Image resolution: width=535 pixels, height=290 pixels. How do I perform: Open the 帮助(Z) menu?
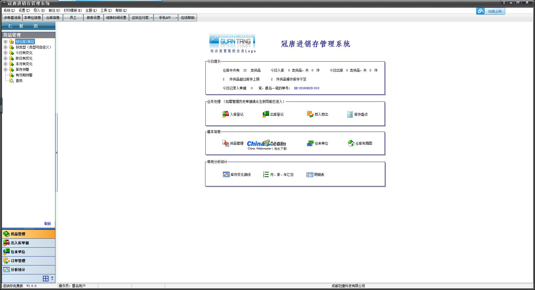click(x=121, y=10)
